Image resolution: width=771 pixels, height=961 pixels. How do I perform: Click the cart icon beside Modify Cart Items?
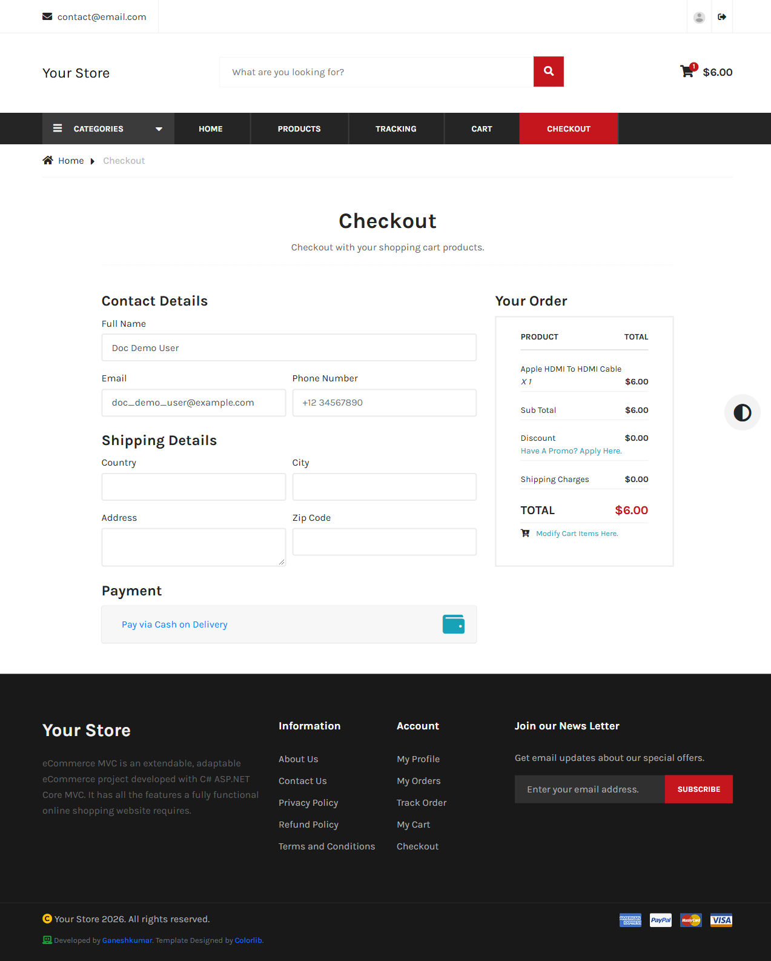(x=525, y=533)
